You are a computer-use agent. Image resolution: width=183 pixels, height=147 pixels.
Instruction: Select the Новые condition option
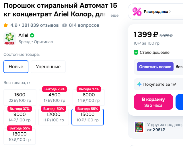click(16, 67)
